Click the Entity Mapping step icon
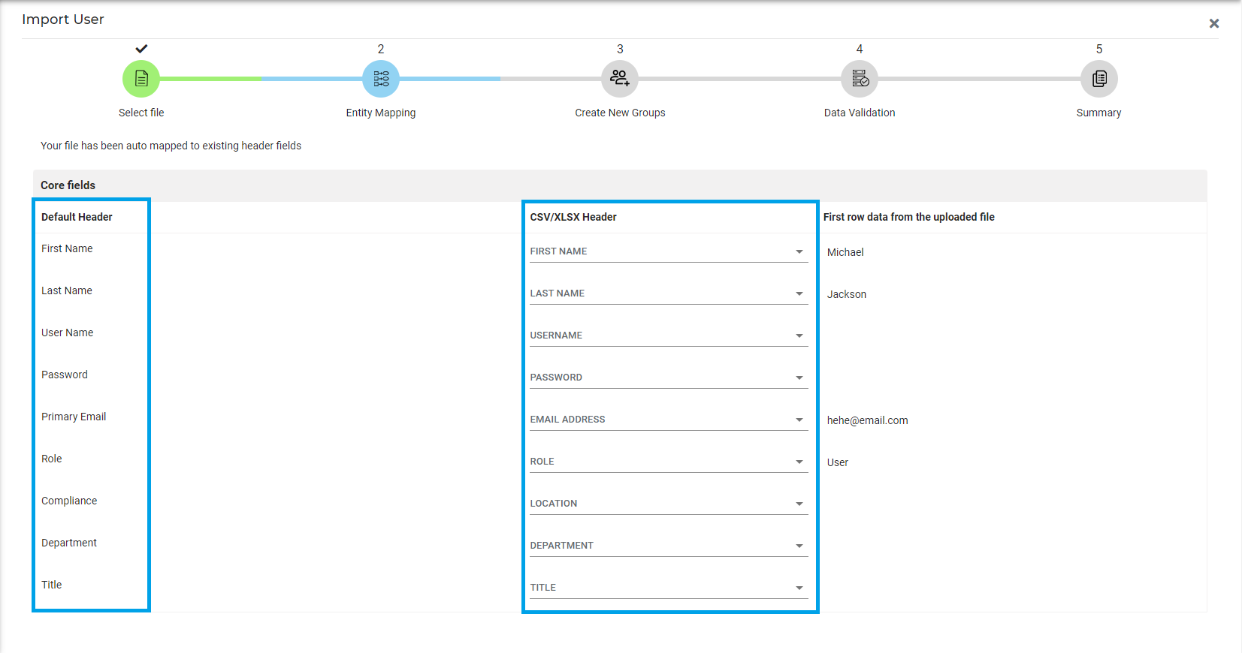Screen dimensions: 1242x653 tap(381, 79)
